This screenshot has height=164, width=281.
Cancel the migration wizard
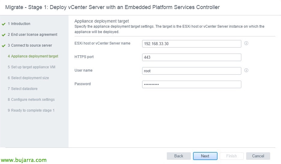click(x=258, y=156)
